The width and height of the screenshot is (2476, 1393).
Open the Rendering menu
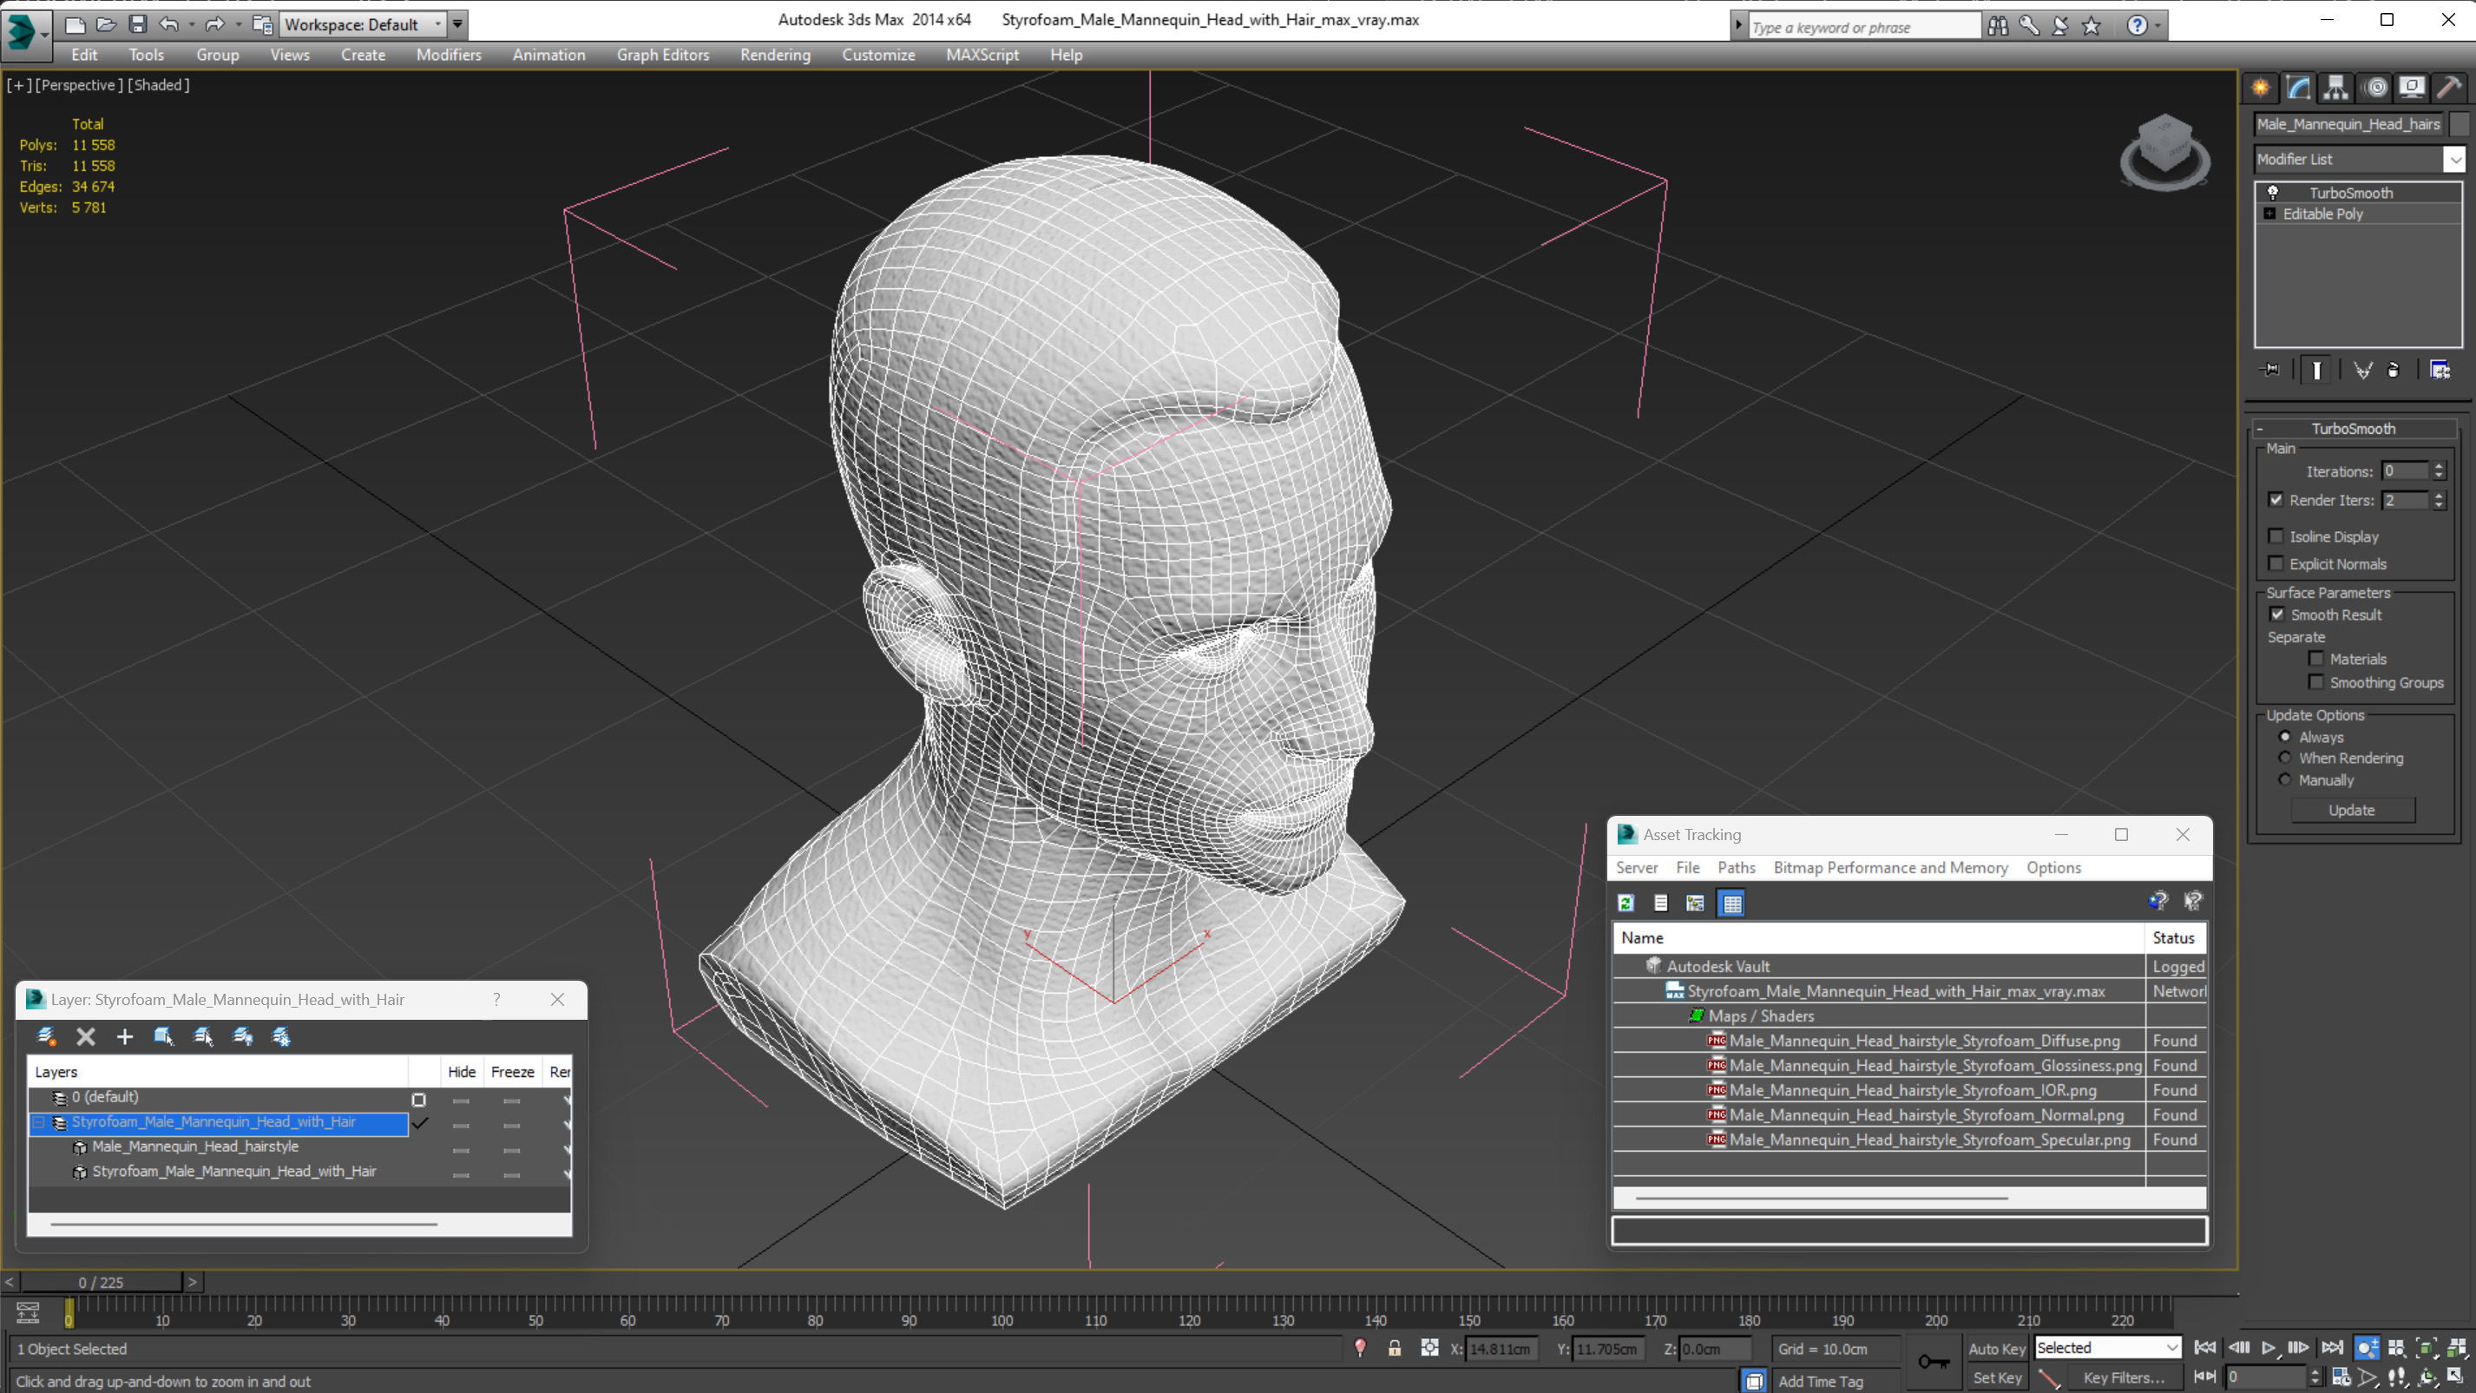775,55
